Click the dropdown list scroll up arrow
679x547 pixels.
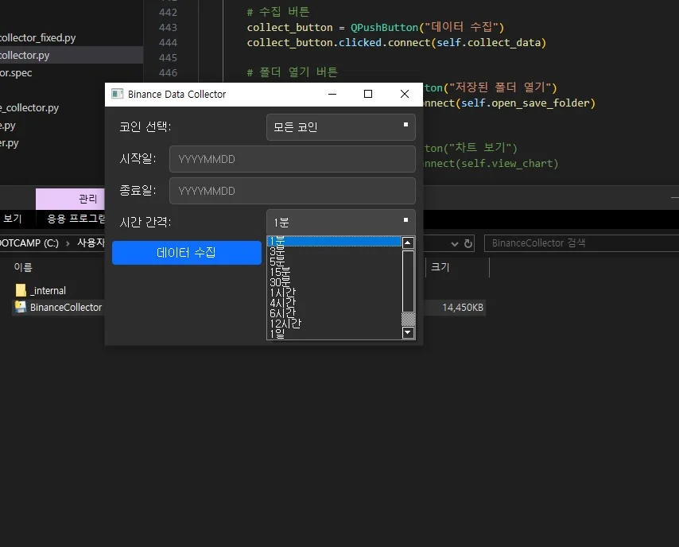(x=408, y=242)
